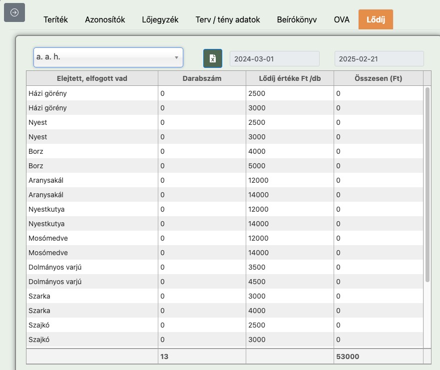Open the 'a. a. h.' dropdown
440x370 pixels.
108,57
